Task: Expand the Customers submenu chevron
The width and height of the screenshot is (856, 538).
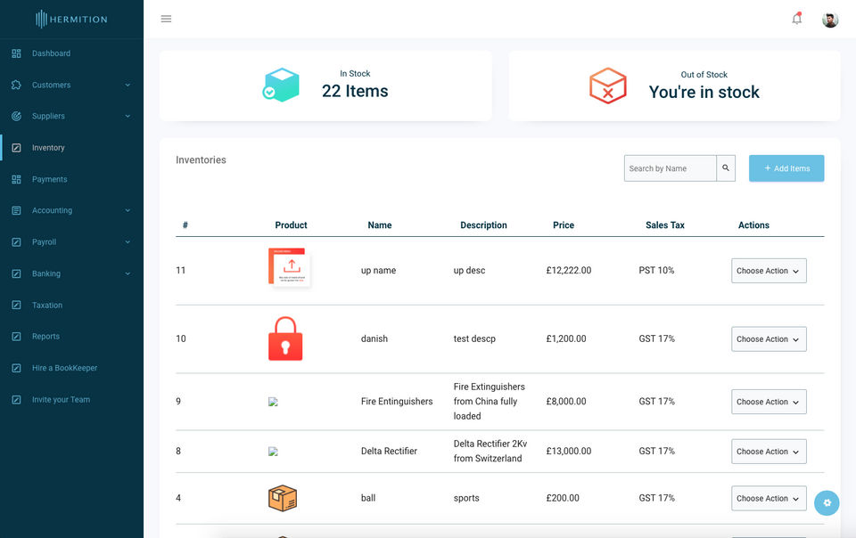Action: (128, 85)
